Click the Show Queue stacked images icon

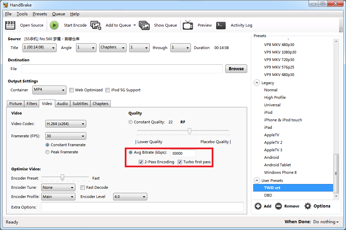(144, 25)
